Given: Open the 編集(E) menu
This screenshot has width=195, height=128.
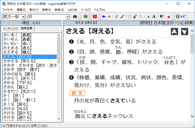Looking at the screenshot, I should 21,10.
